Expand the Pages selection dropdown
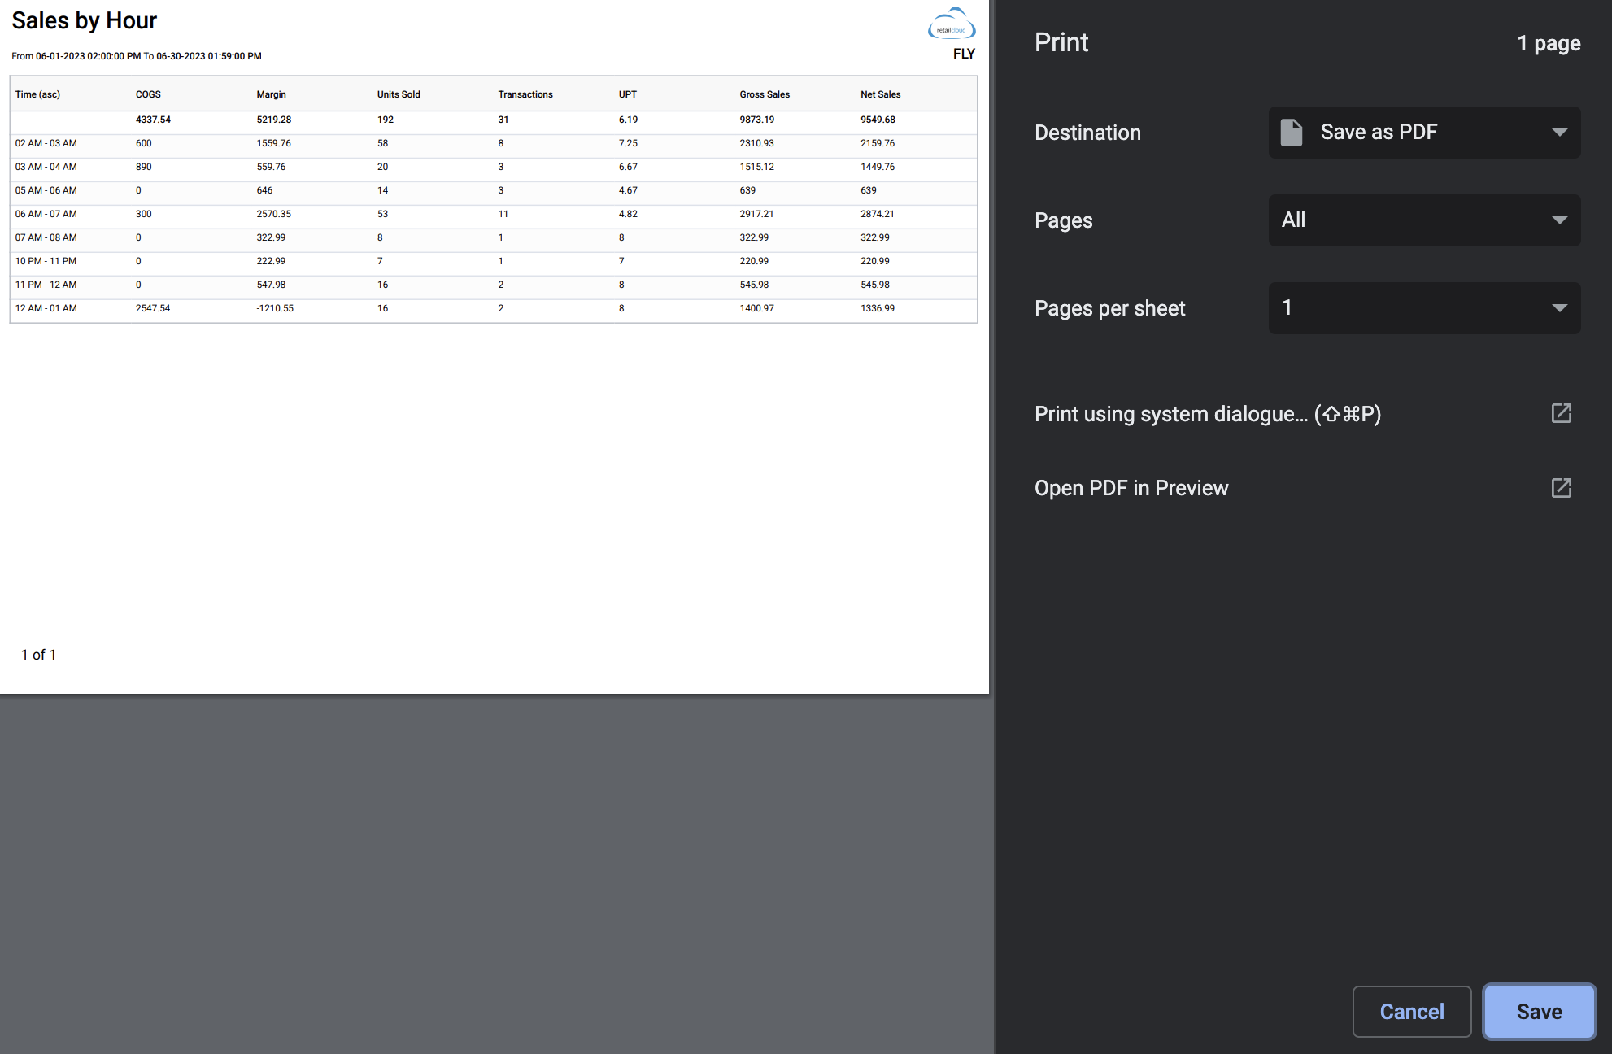Viewport: 1612px width, 1054px height. (x=1423, y=220)
